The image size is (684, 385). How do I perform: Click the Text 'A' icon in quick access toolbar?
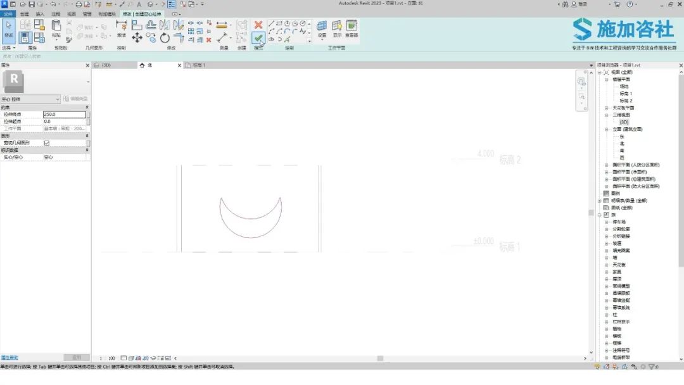click(139, 4)
